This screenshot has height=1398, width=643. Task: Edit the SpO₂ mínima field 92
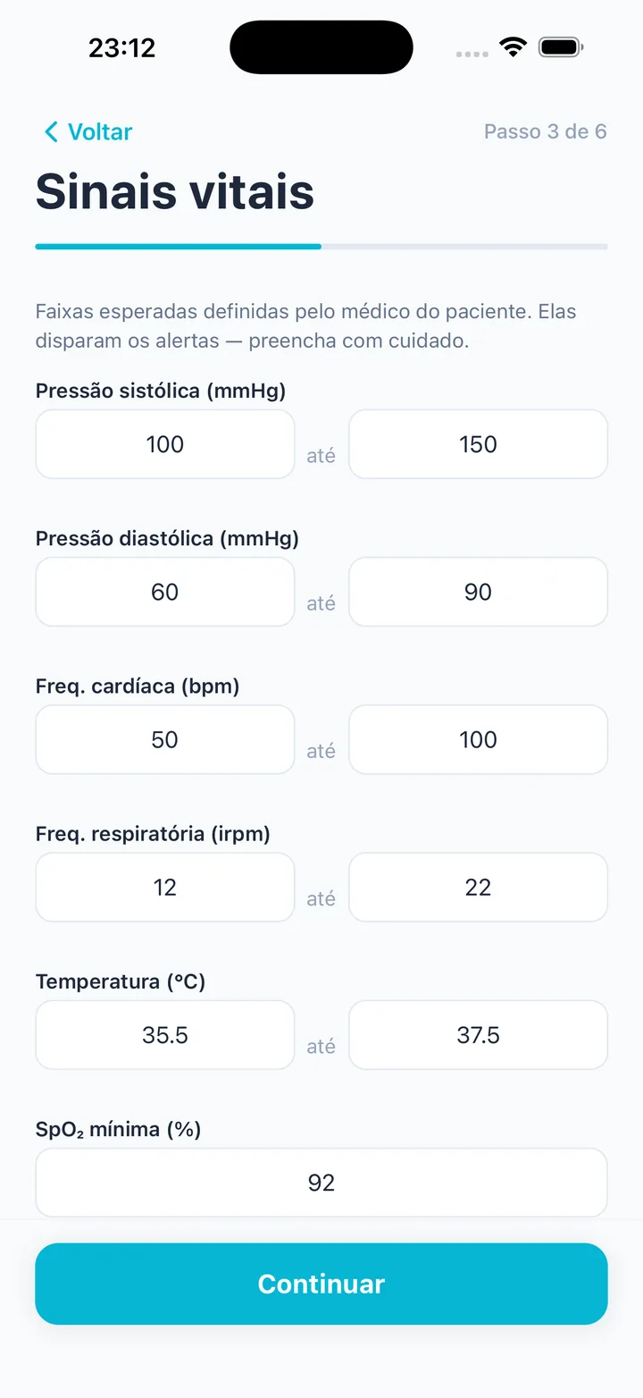click(x=321, y=1183)
